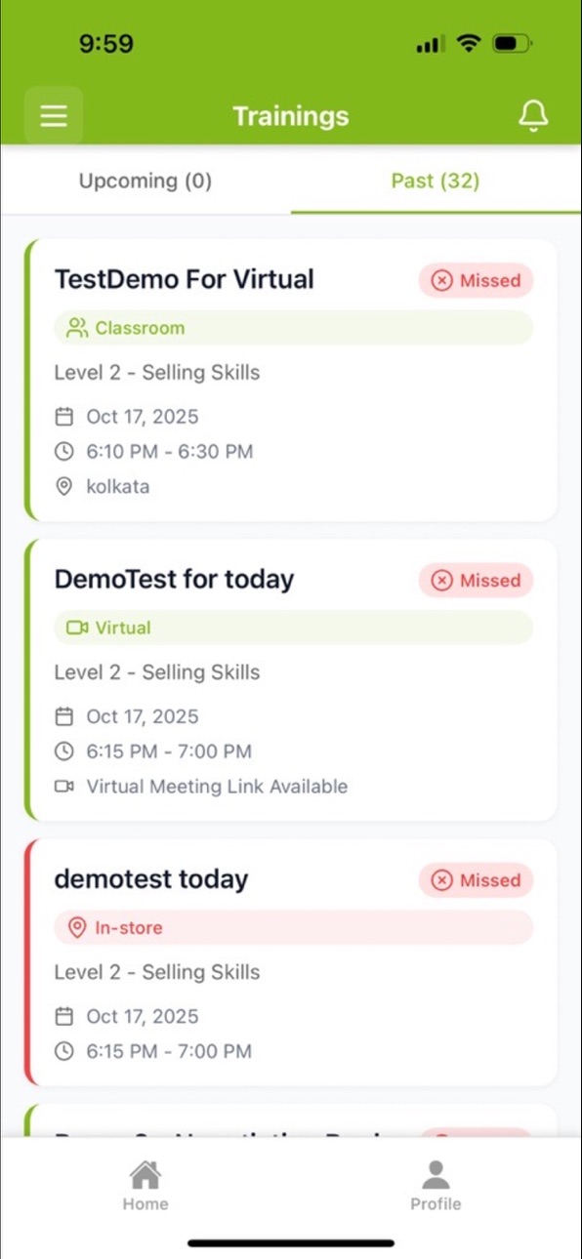Viewport: 582px width, 1259px height.
Task: Tap the In-store type badge
Action: pyautogui.click(x=294, y=927)
